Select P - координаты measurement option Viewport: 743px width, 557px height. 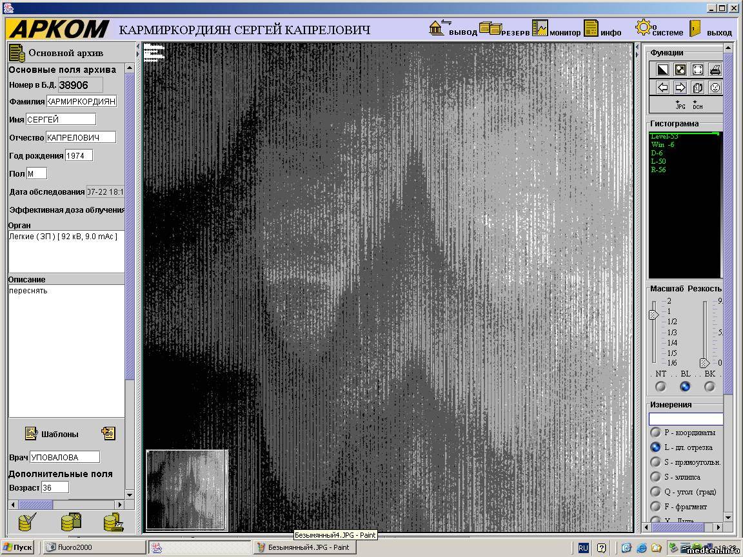pyautogui.click(x=655, y=433)
